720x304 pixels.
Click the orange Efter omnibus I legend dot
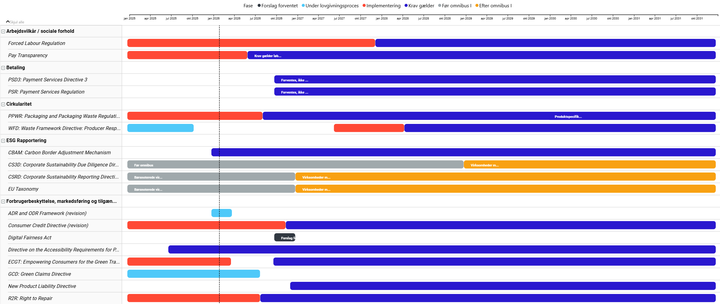coord(477,5)
